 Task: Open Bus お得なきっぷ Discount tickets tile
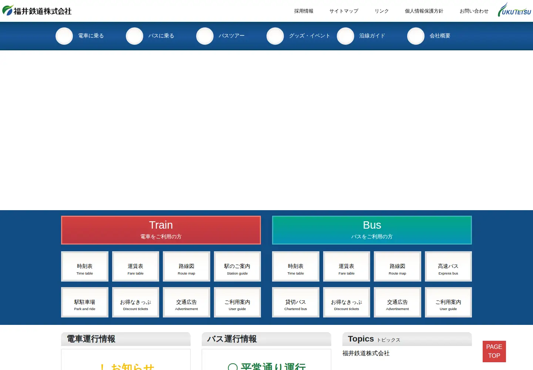point(346,302)
